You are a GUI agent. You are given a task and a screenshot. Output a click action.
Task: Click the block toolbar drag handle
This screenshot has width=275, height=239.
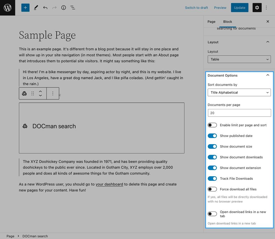click(33, 93)
